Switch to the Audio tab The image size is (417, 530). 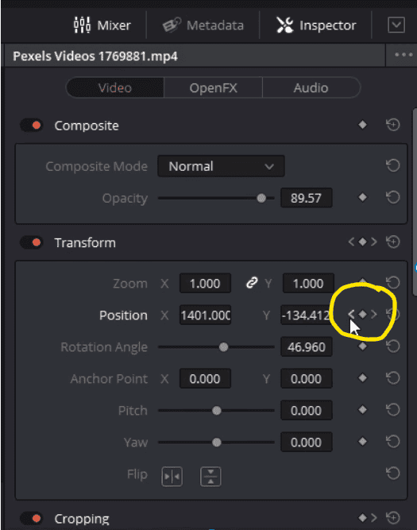pyautogui.click(x=311, y=88)
